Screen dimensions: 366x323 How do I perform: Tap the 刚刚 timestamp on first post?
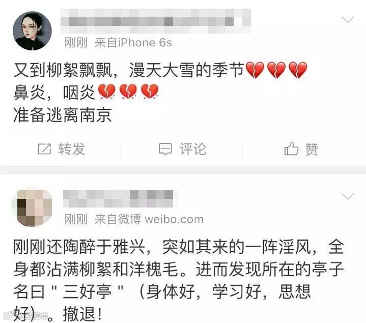(x=76, y=43)
